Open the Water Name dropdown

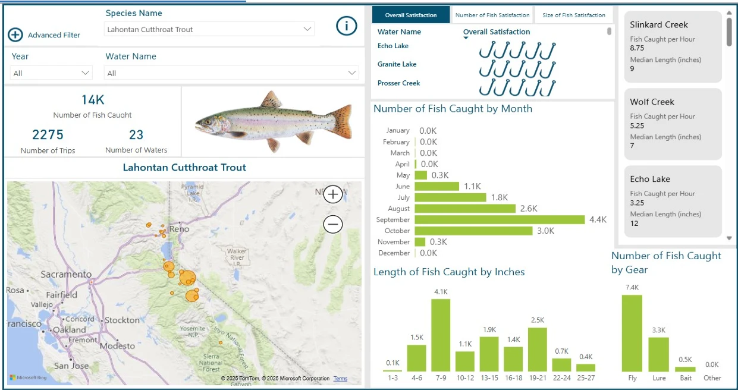(x=232, y=73)
